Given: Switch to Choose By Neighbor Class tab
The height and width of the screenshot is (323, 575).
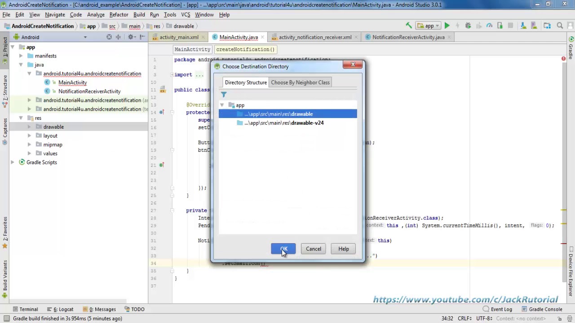Looking at the screenshot, I should 300,83.
